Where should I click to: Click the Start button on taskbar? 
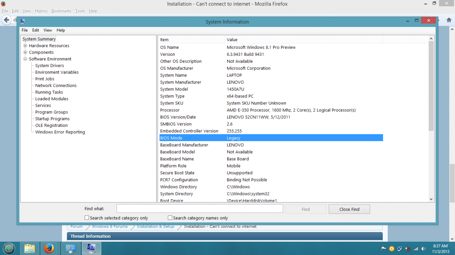(9, 249)
